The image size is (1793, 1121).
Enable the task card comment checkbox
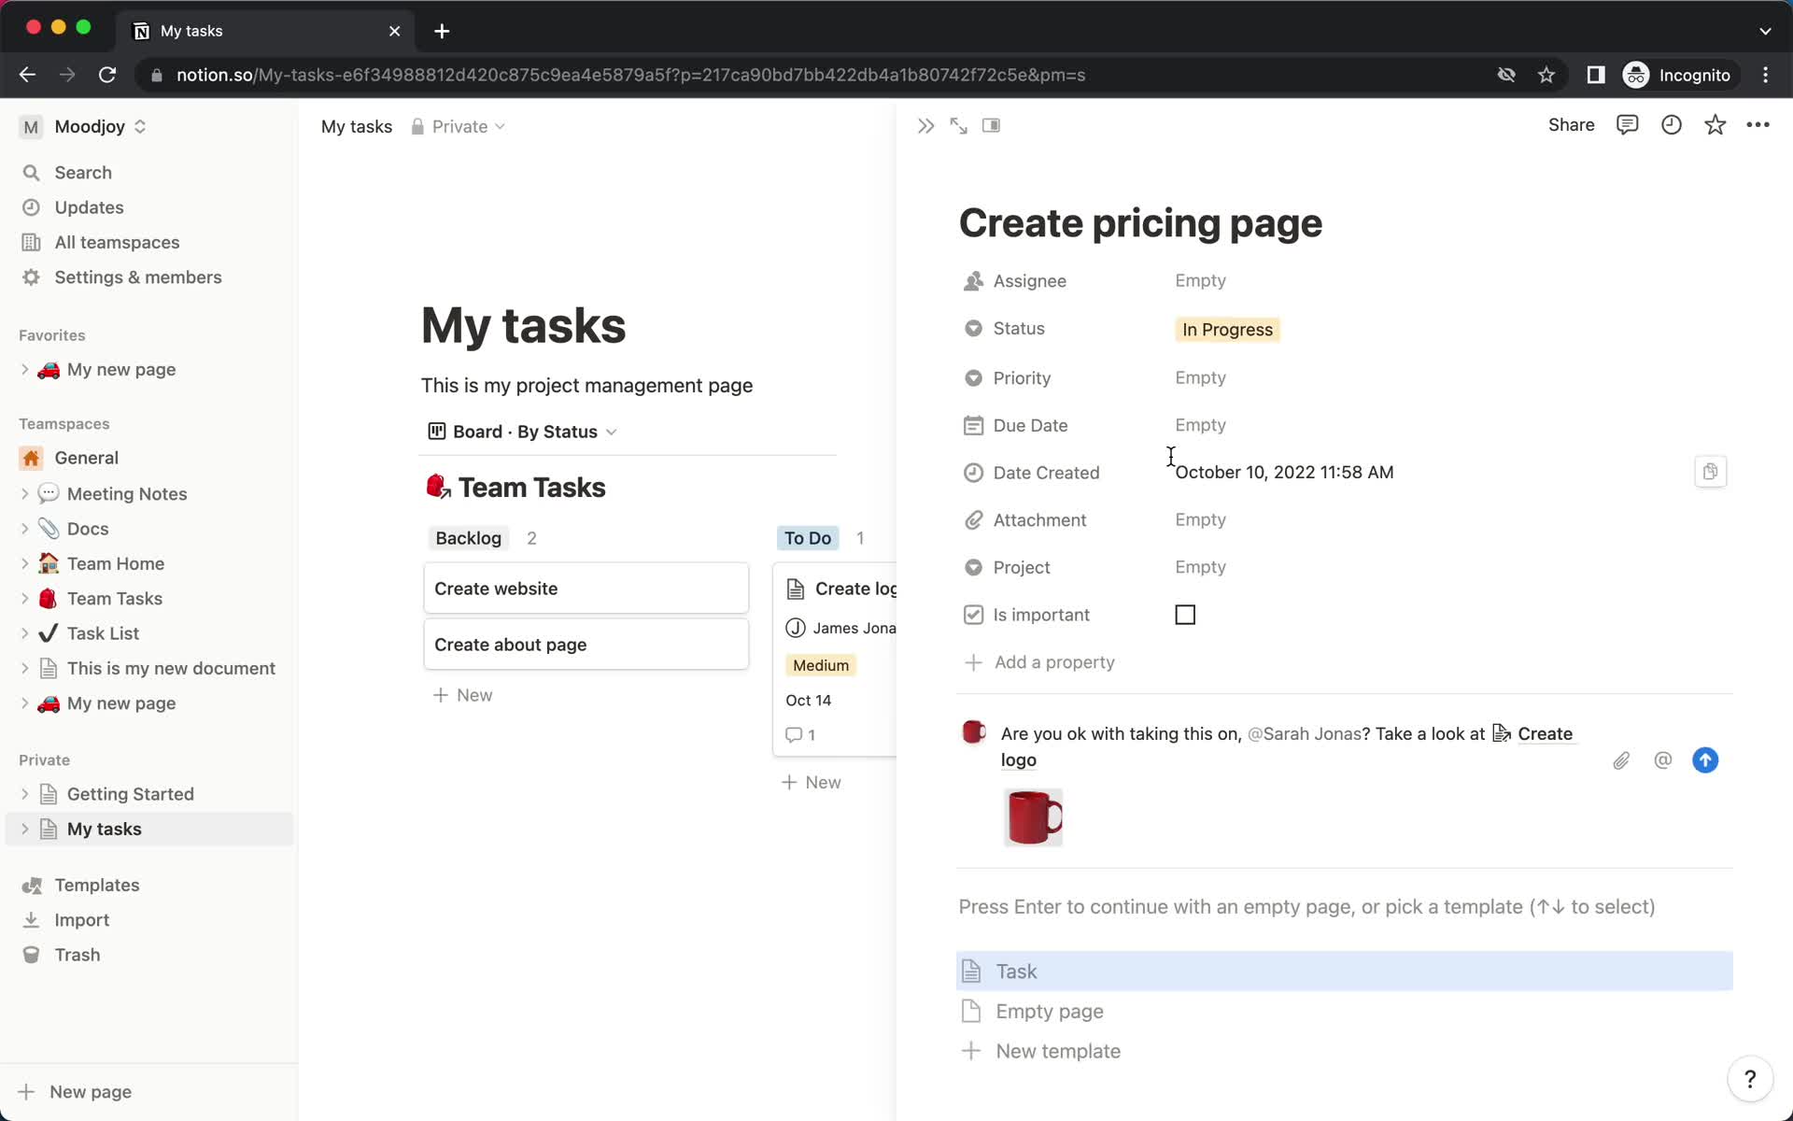pyautogui.click(x=1184, y=614)
